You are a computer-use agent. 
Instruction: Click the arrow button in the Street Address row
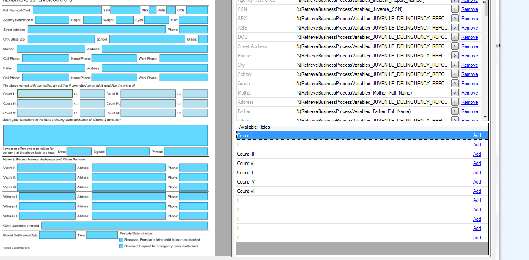click(x=455, y=46)
